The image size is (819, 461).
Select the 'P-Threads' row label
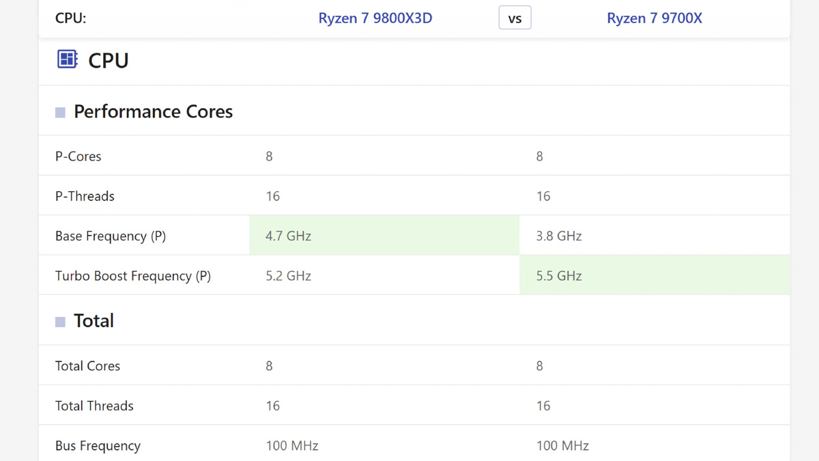pos(85,196)
